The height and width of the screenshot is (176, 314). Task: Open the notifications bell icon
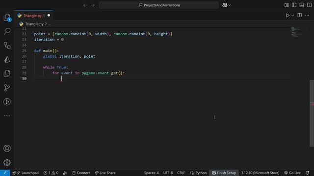click(308, 173)
